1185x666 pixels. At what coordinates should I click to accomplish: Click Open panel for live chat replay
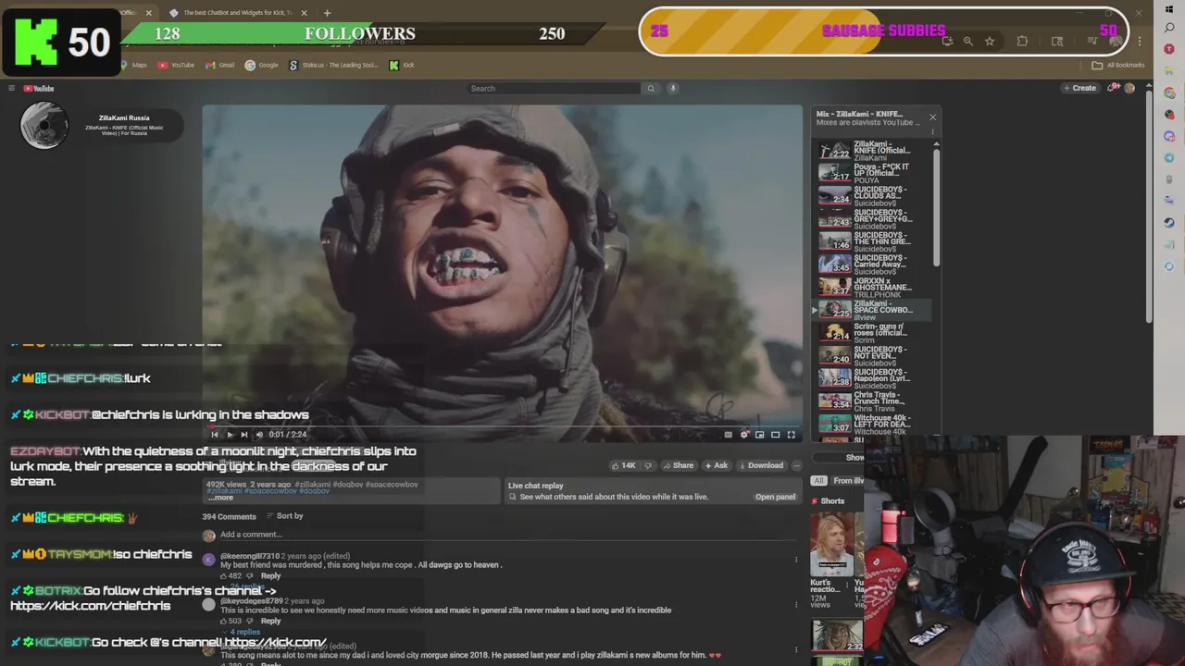click(775, 497)
